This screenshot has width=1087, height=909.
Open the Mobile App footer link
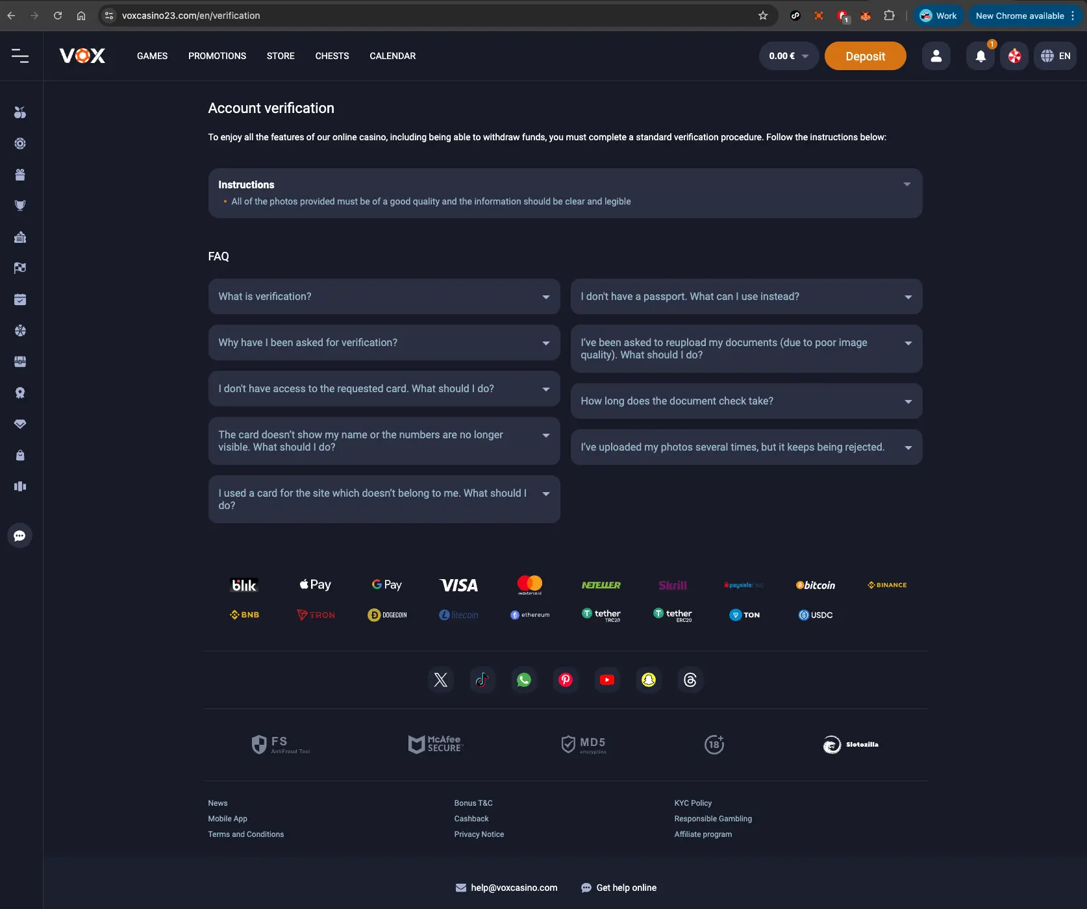(x=227, y=819)
